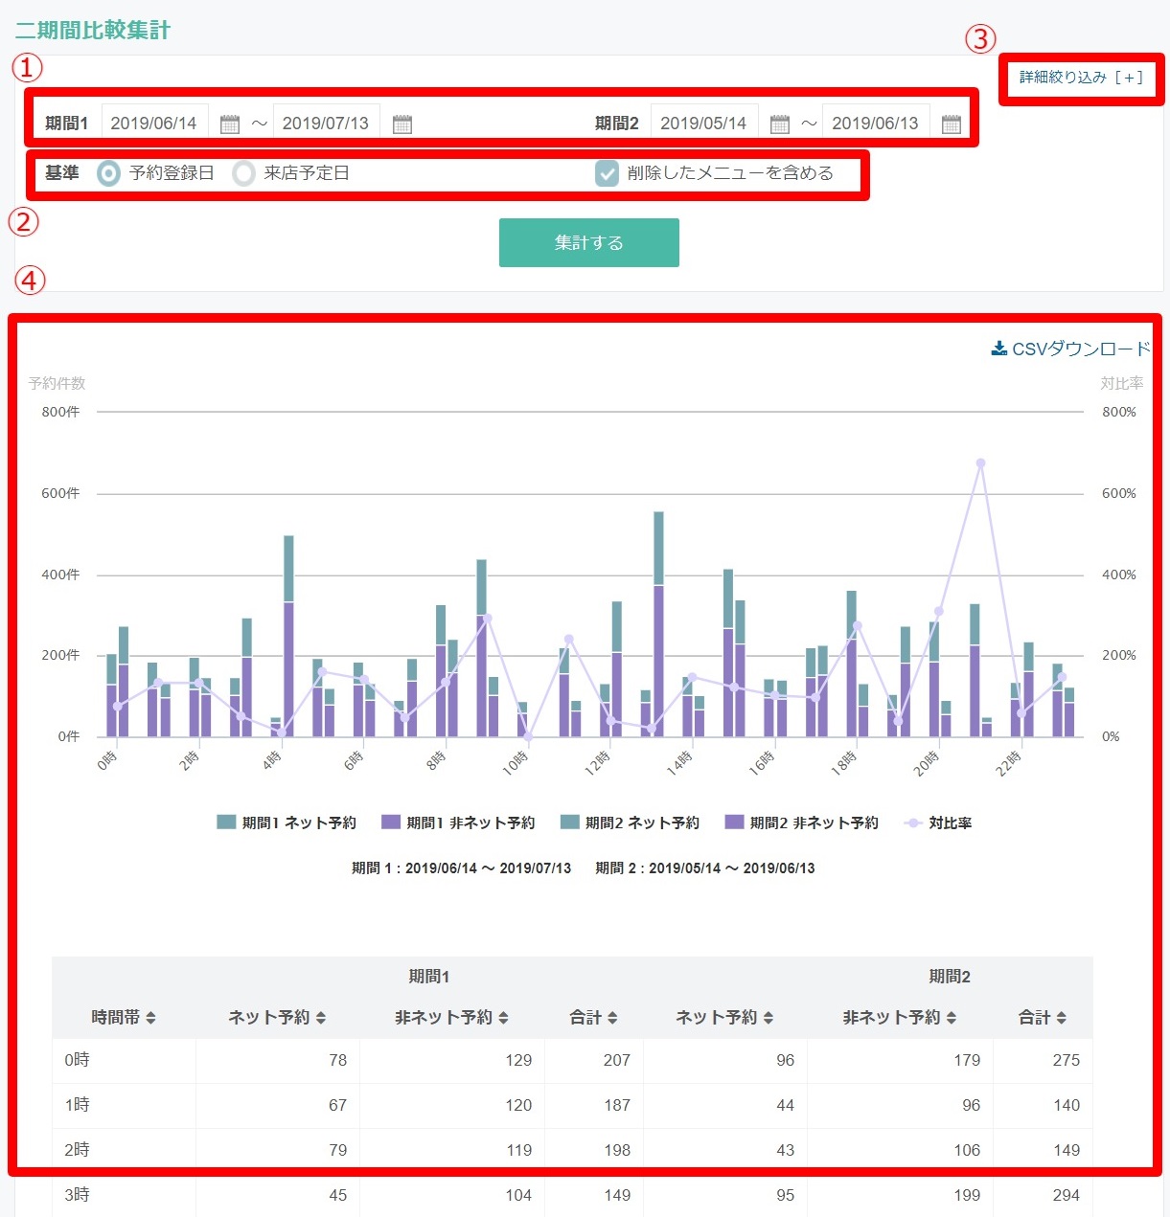
Task: Click the tallest bar at 13時
Action: coord(658,624)
